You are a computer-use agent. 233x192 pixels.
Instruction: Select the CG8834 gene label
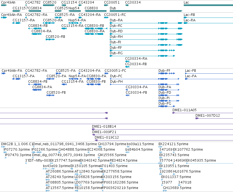tap(35, 8)
